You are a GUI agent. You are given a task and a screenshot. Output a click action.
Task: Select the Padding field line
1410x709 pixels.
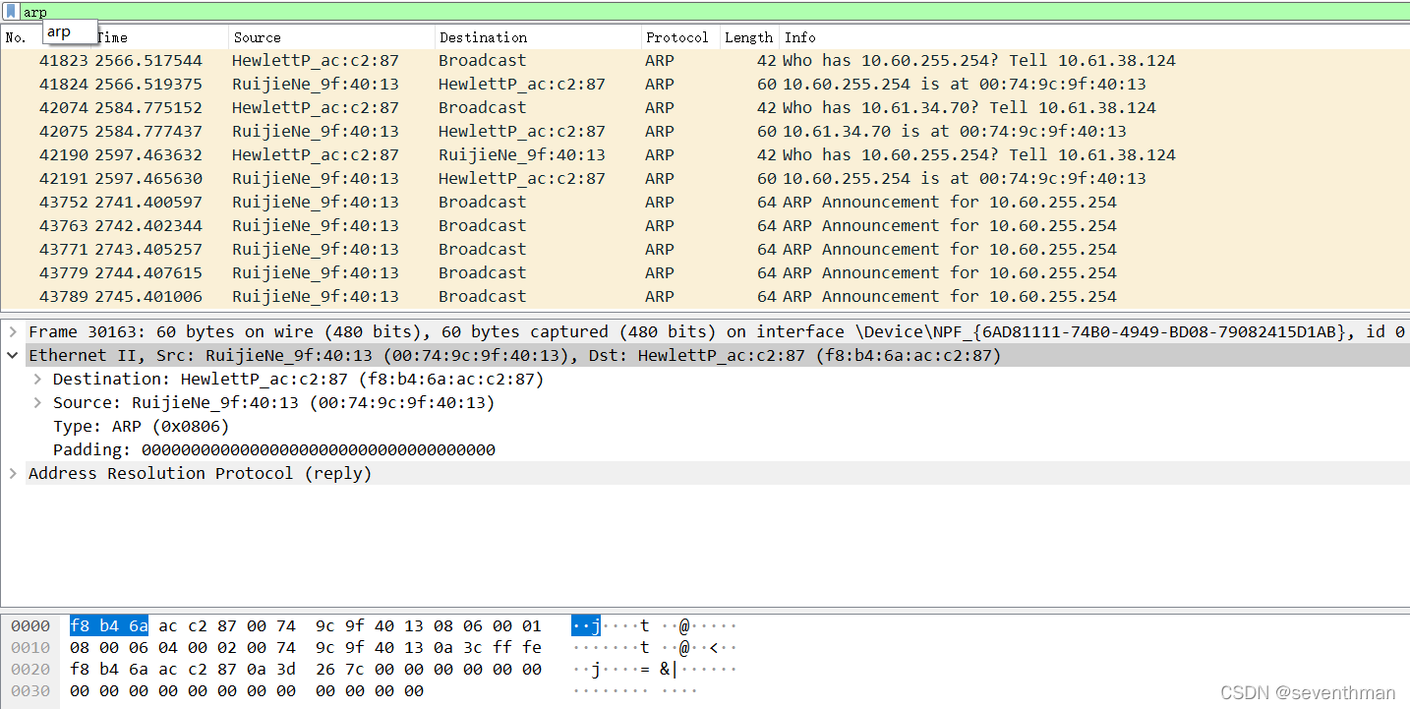273,449
